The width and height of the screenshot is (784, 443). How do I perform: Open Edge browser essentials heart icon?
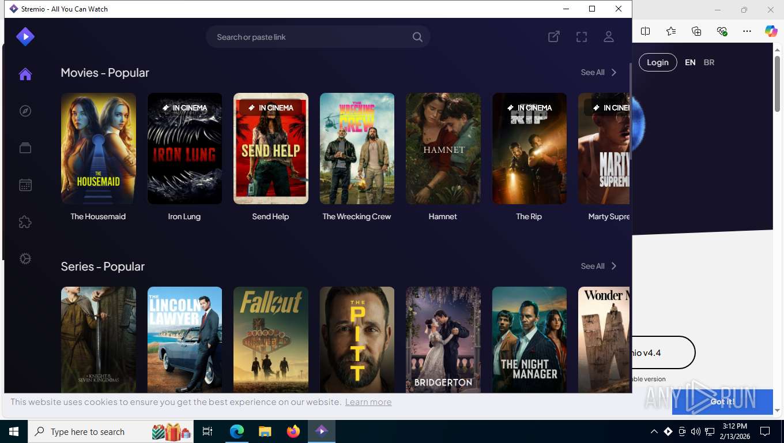[722, 31]
